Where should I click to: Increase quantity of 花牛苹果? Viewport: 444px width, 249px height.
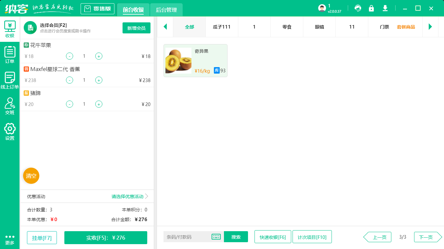[99, 56]
